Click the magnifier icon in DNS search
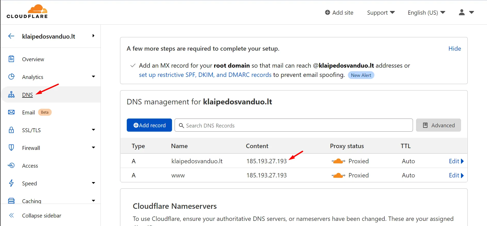The width and height of the screenshot is (487, 226). [x=181, y=125]
